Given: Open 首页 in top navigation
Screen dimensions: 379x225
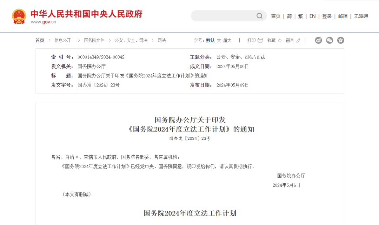Looking at the screenshot, I should [x=276, y=16].
